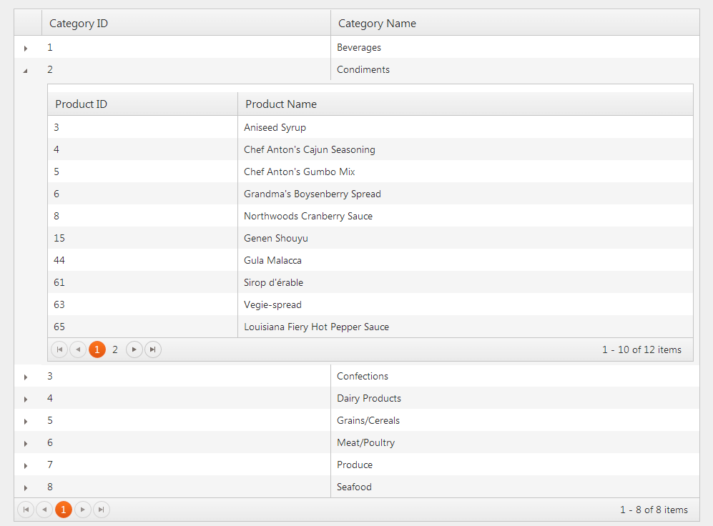
Task: Jump to last page of categories
Action: click(x=101, y=509)
